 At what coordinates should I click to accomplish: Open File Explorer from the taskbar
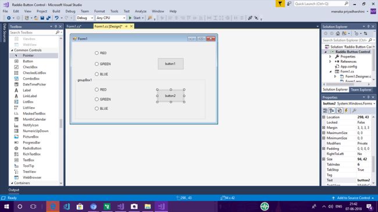pos(148,206)
